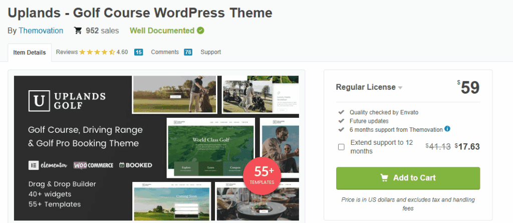Viewport: 513px width, 223px height.
Task: Click the 'Price is in US dollars' note
Action: coord(408,203)
